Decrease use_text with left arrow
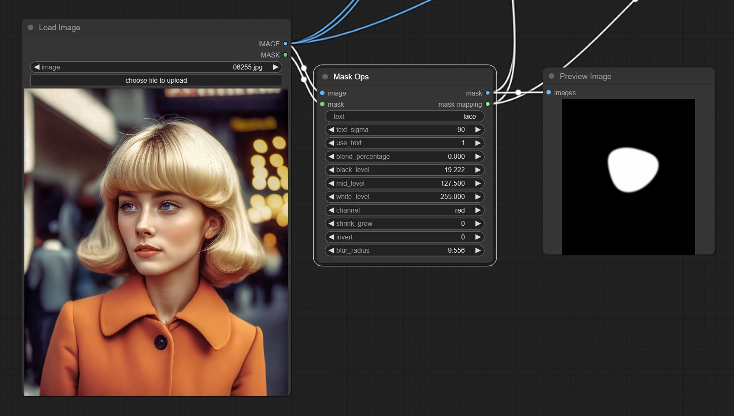The width and height of the screenshot is (734, 416). (x=331, y=143)
